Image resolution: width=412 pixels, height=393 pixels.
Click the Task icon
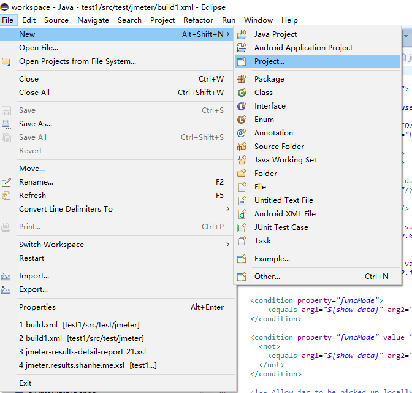242,240
